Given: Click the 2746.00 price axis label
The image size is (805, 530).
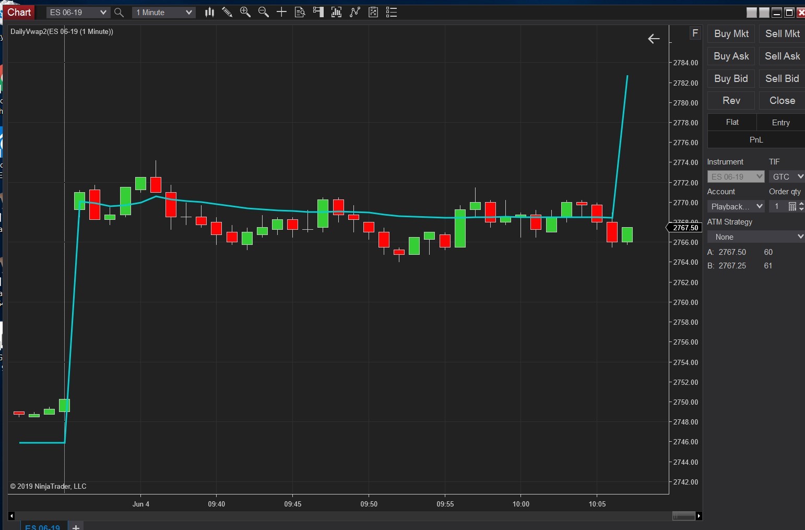Looking at the screenshot, I should point(685,442).
